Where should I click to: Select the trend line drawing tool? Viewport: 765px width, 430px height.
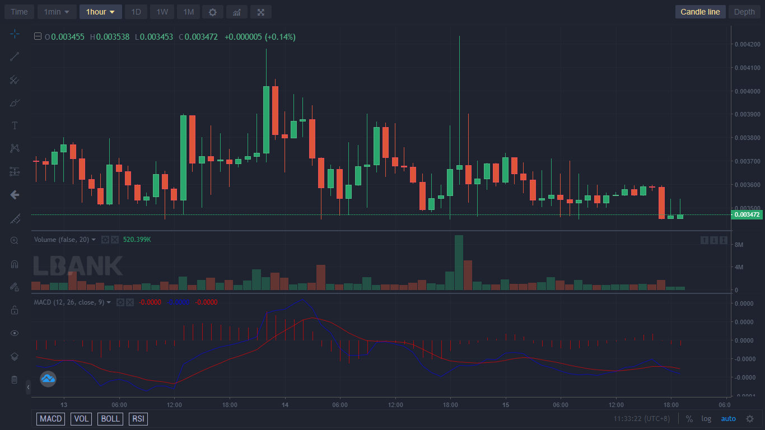coord(15,57)
